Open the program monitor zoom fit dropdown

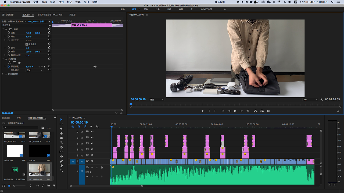coord(157,99)
